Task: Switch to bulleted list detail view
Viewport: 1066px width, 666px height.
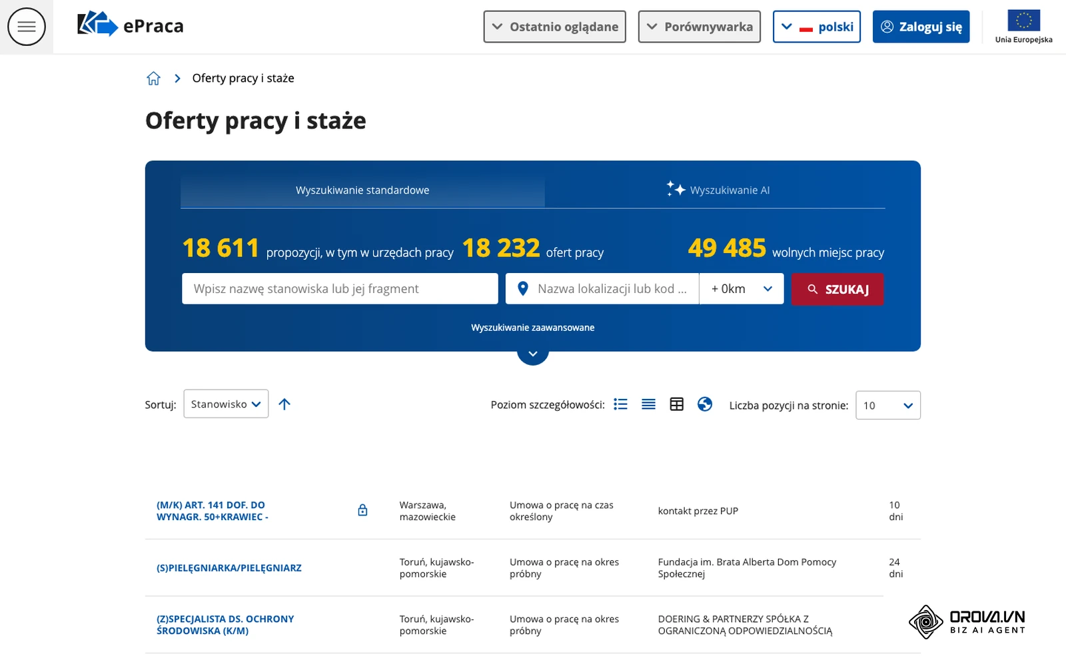Action: pyautogui.click(x=620, y=404)
